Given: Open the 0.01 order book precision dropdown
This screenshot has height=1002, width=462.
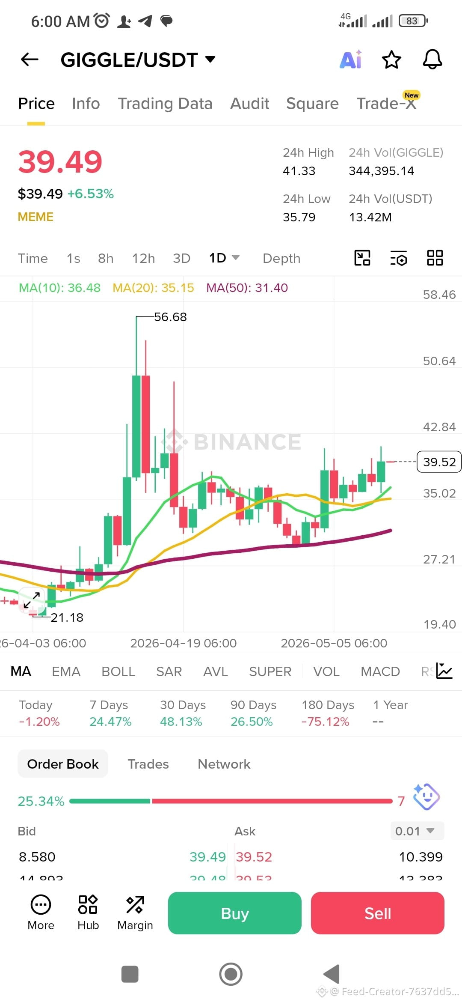Looking at the screenshot, I should point(417,831).
